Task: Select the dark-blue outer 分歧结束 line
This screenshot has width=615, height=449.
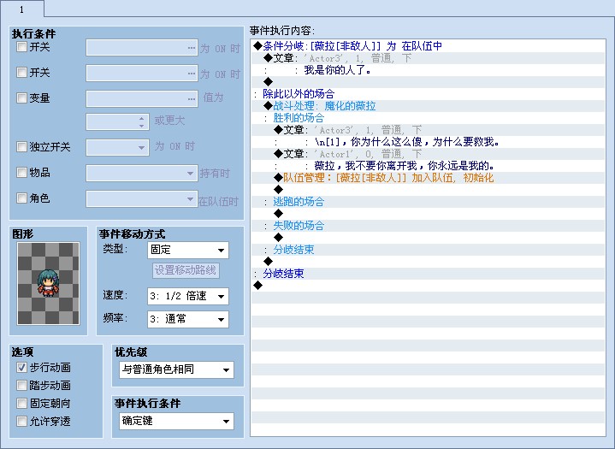Action: point(428,274)
